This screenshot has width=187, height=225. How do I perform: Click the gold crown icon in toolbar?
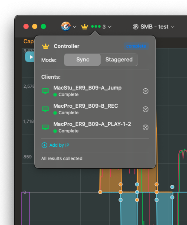coord(85,27)
